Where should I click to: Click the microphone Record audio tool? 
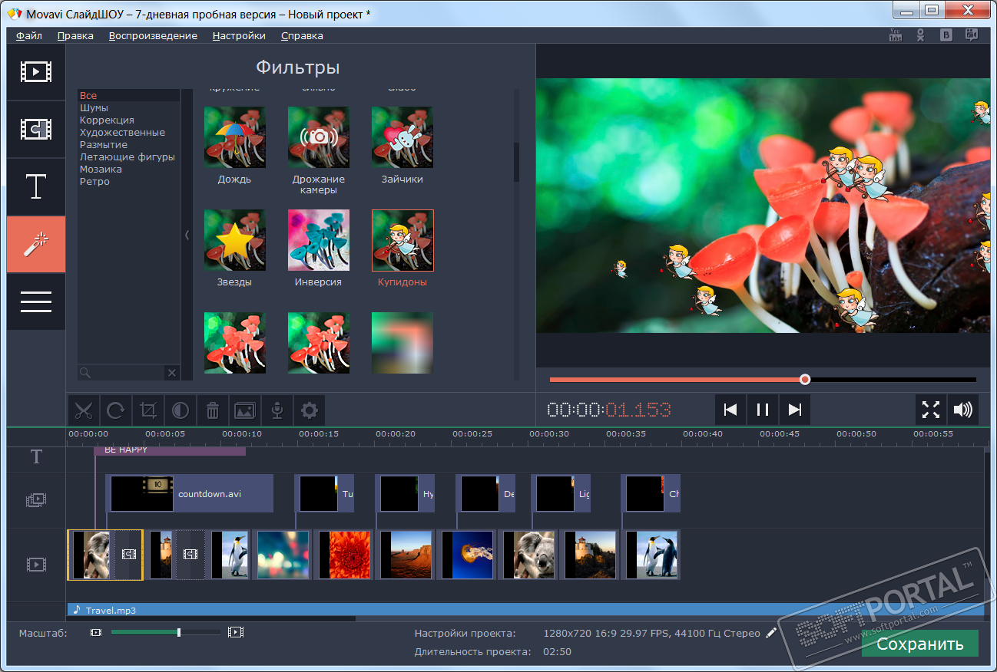point(277,410)
